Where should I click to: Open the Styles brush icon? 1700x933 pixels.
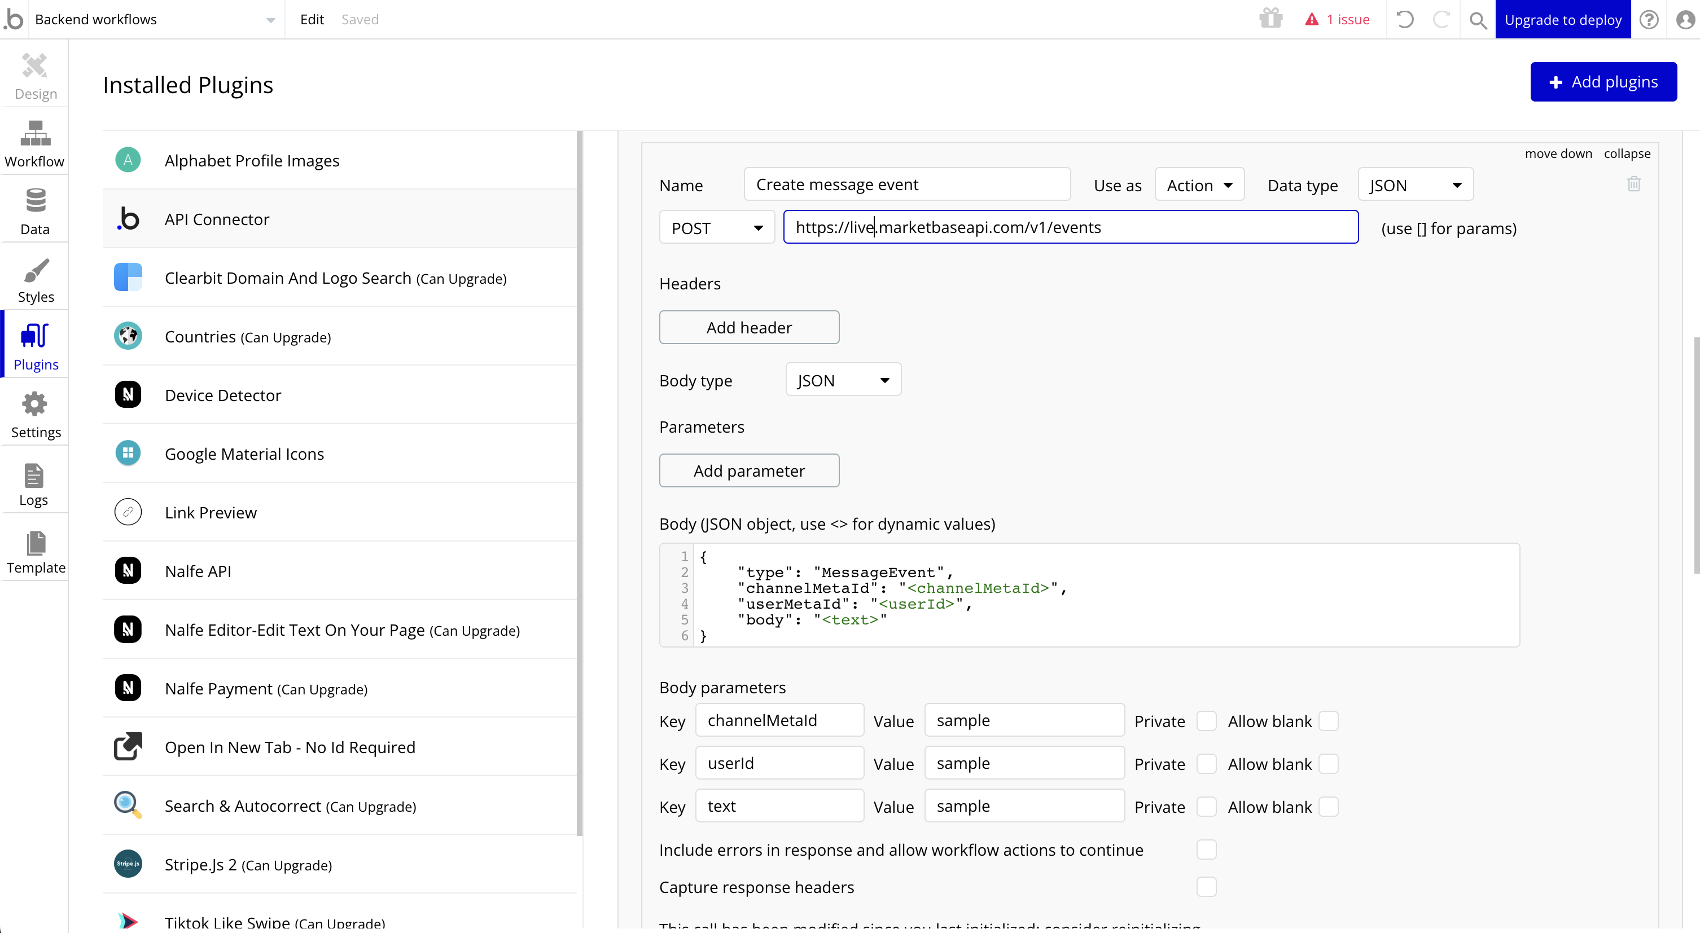click(x=35, y=270)
